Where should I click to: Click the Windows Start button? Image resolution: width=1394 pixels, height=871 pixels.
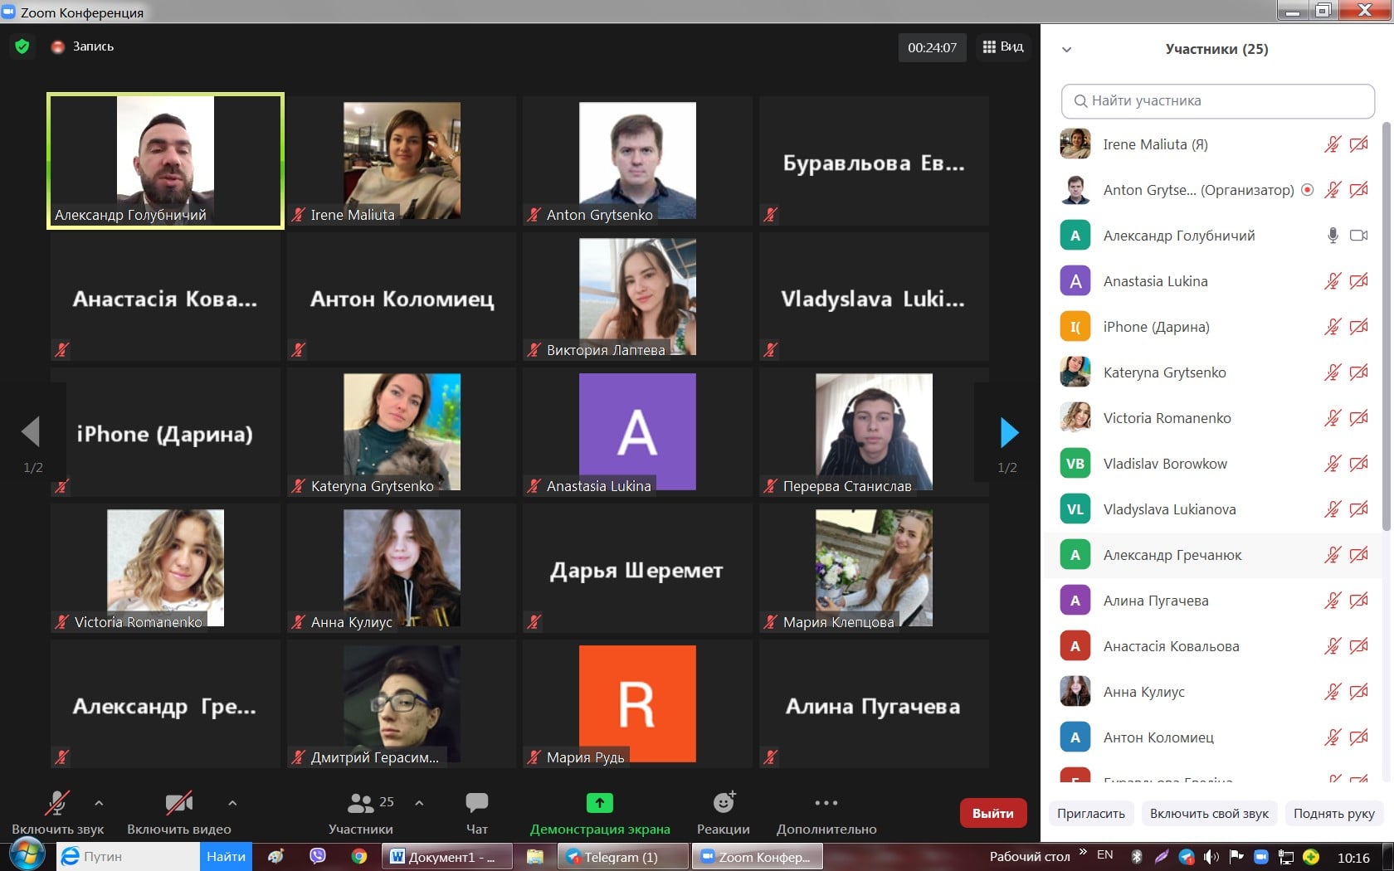click(x=26, y=855)
